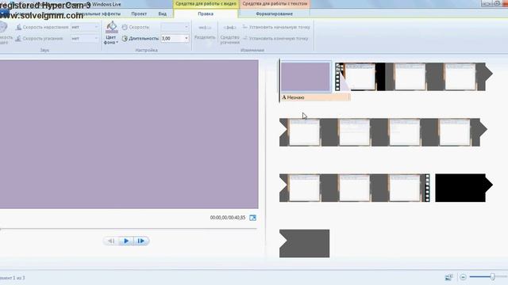Select the Незнаю caption strip

tap(316, 97)
